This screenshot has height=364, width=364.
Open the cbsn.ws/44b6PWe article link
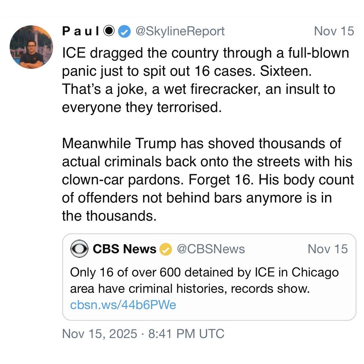[x=123, y=305]
